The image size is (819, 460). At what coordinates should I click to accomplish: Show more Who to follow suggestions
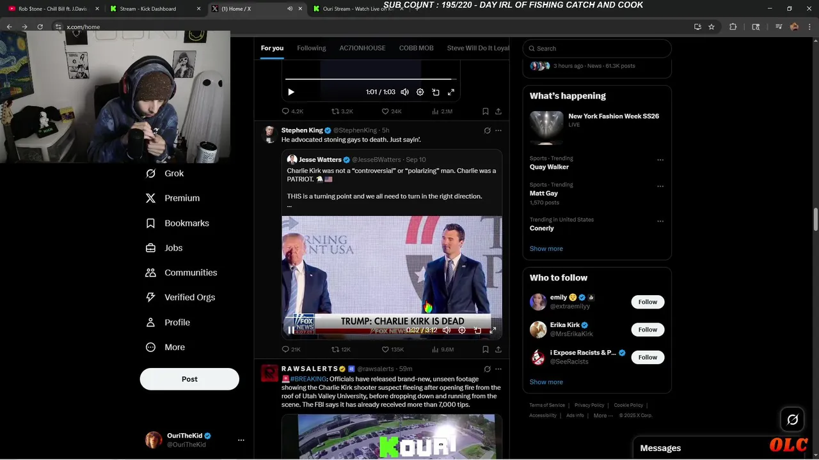click(x=546, y=382)
